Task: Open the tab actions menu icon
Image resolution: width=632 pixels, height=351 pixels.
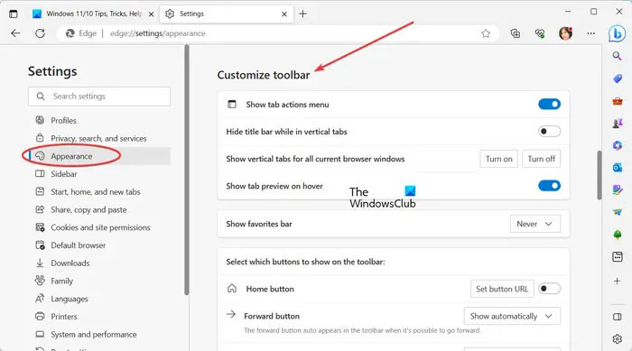Action: point(14,14)
